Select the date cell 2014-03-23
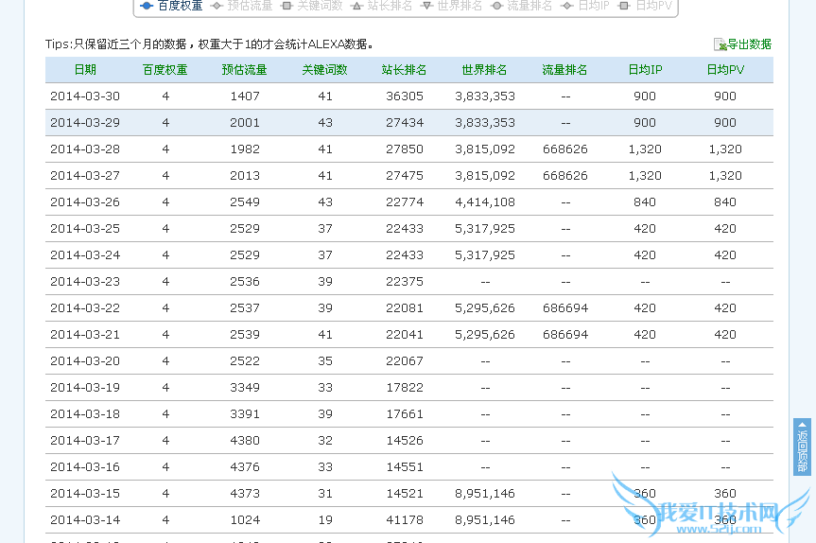The width and height of the screenshot is (816, 543). click(85, 282)
